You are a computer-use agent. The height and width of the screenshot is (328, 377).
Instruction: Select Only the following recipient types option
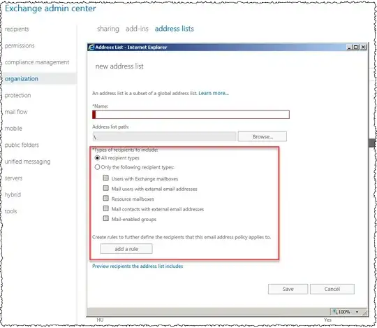pos(97,167)
